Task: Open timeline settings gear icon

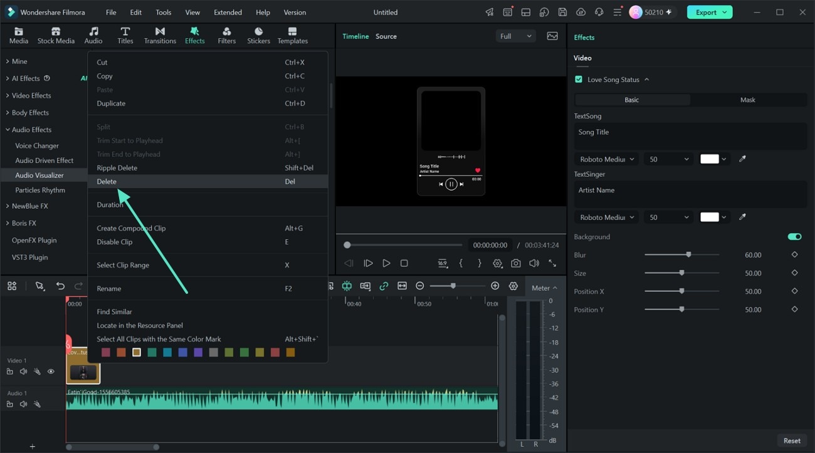Action: pos(513,286)
